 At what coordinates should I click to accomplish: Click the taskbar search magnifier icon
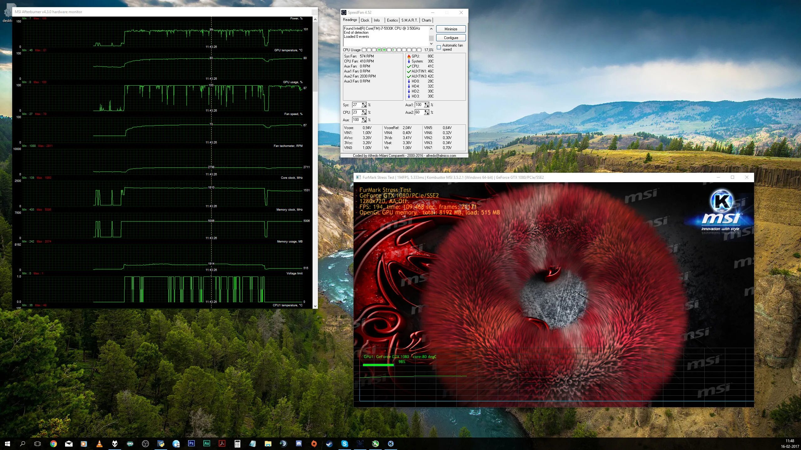click(x=23, y=443)
